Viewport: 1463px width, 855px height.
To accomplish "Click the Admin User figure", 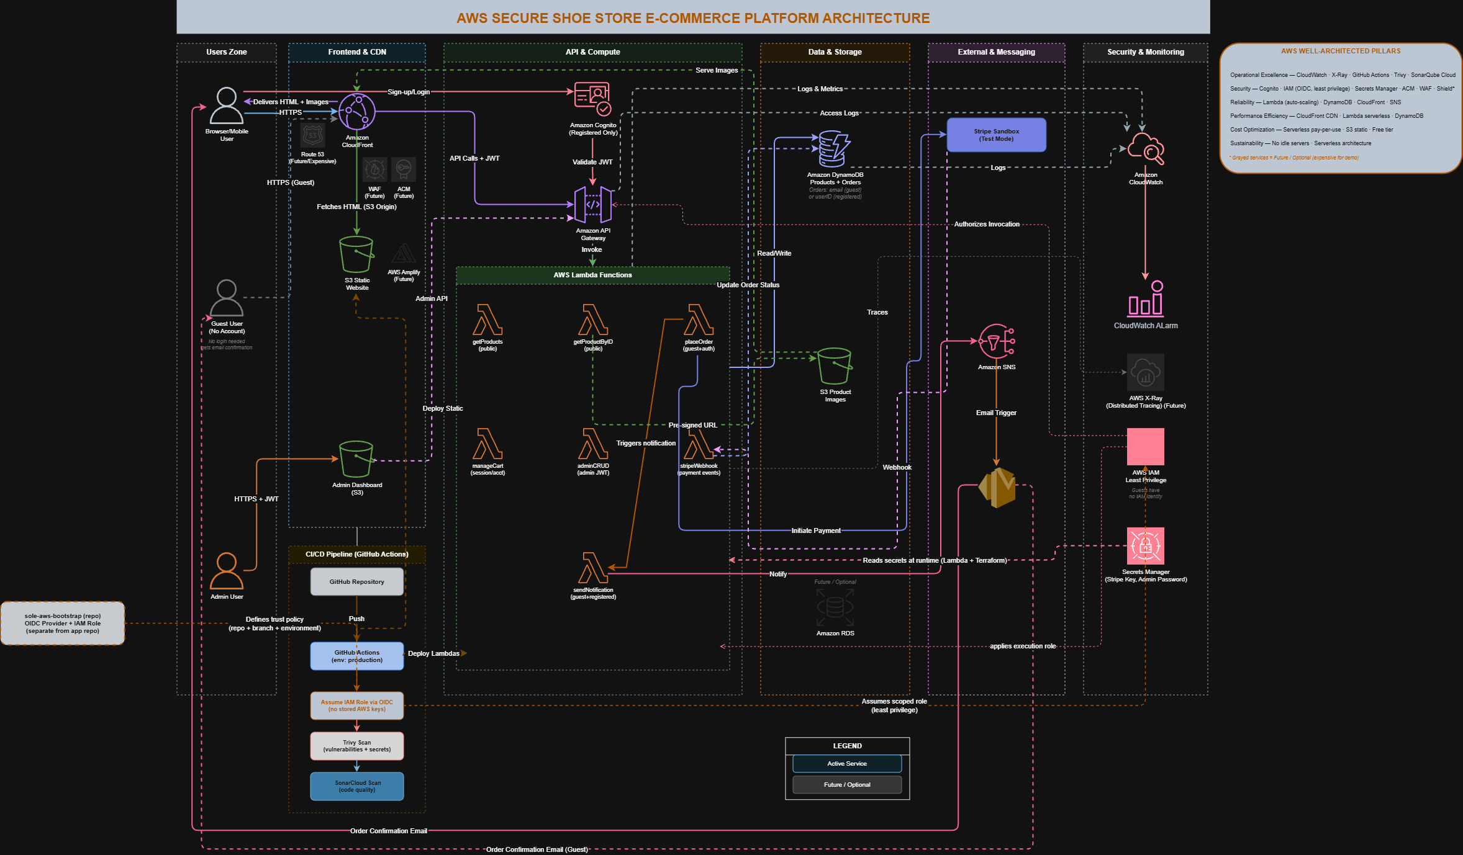I will click(227, 571).
